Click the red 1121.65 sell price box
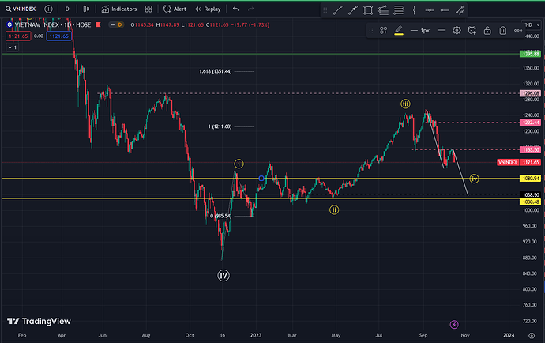 [x=18, y=36]
